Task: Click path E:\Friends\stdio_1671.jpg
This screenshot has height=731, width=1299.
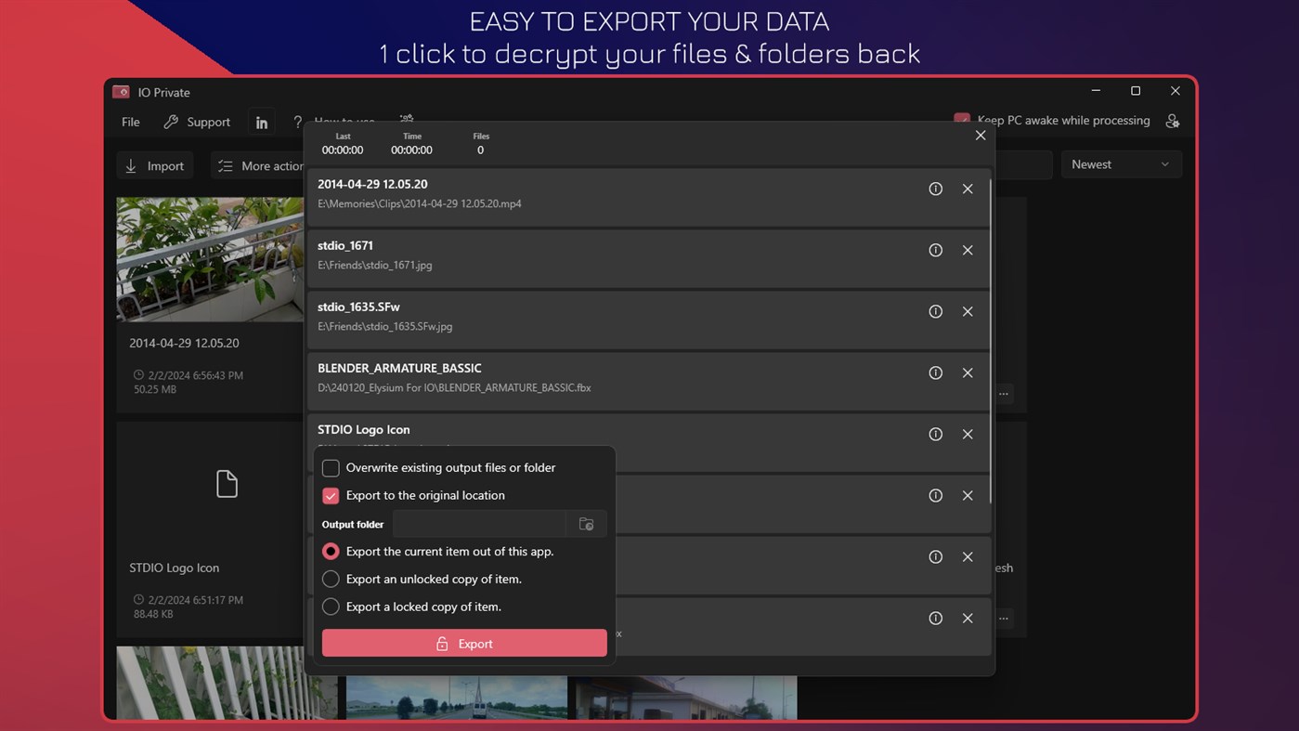Action: coord(375,265)
